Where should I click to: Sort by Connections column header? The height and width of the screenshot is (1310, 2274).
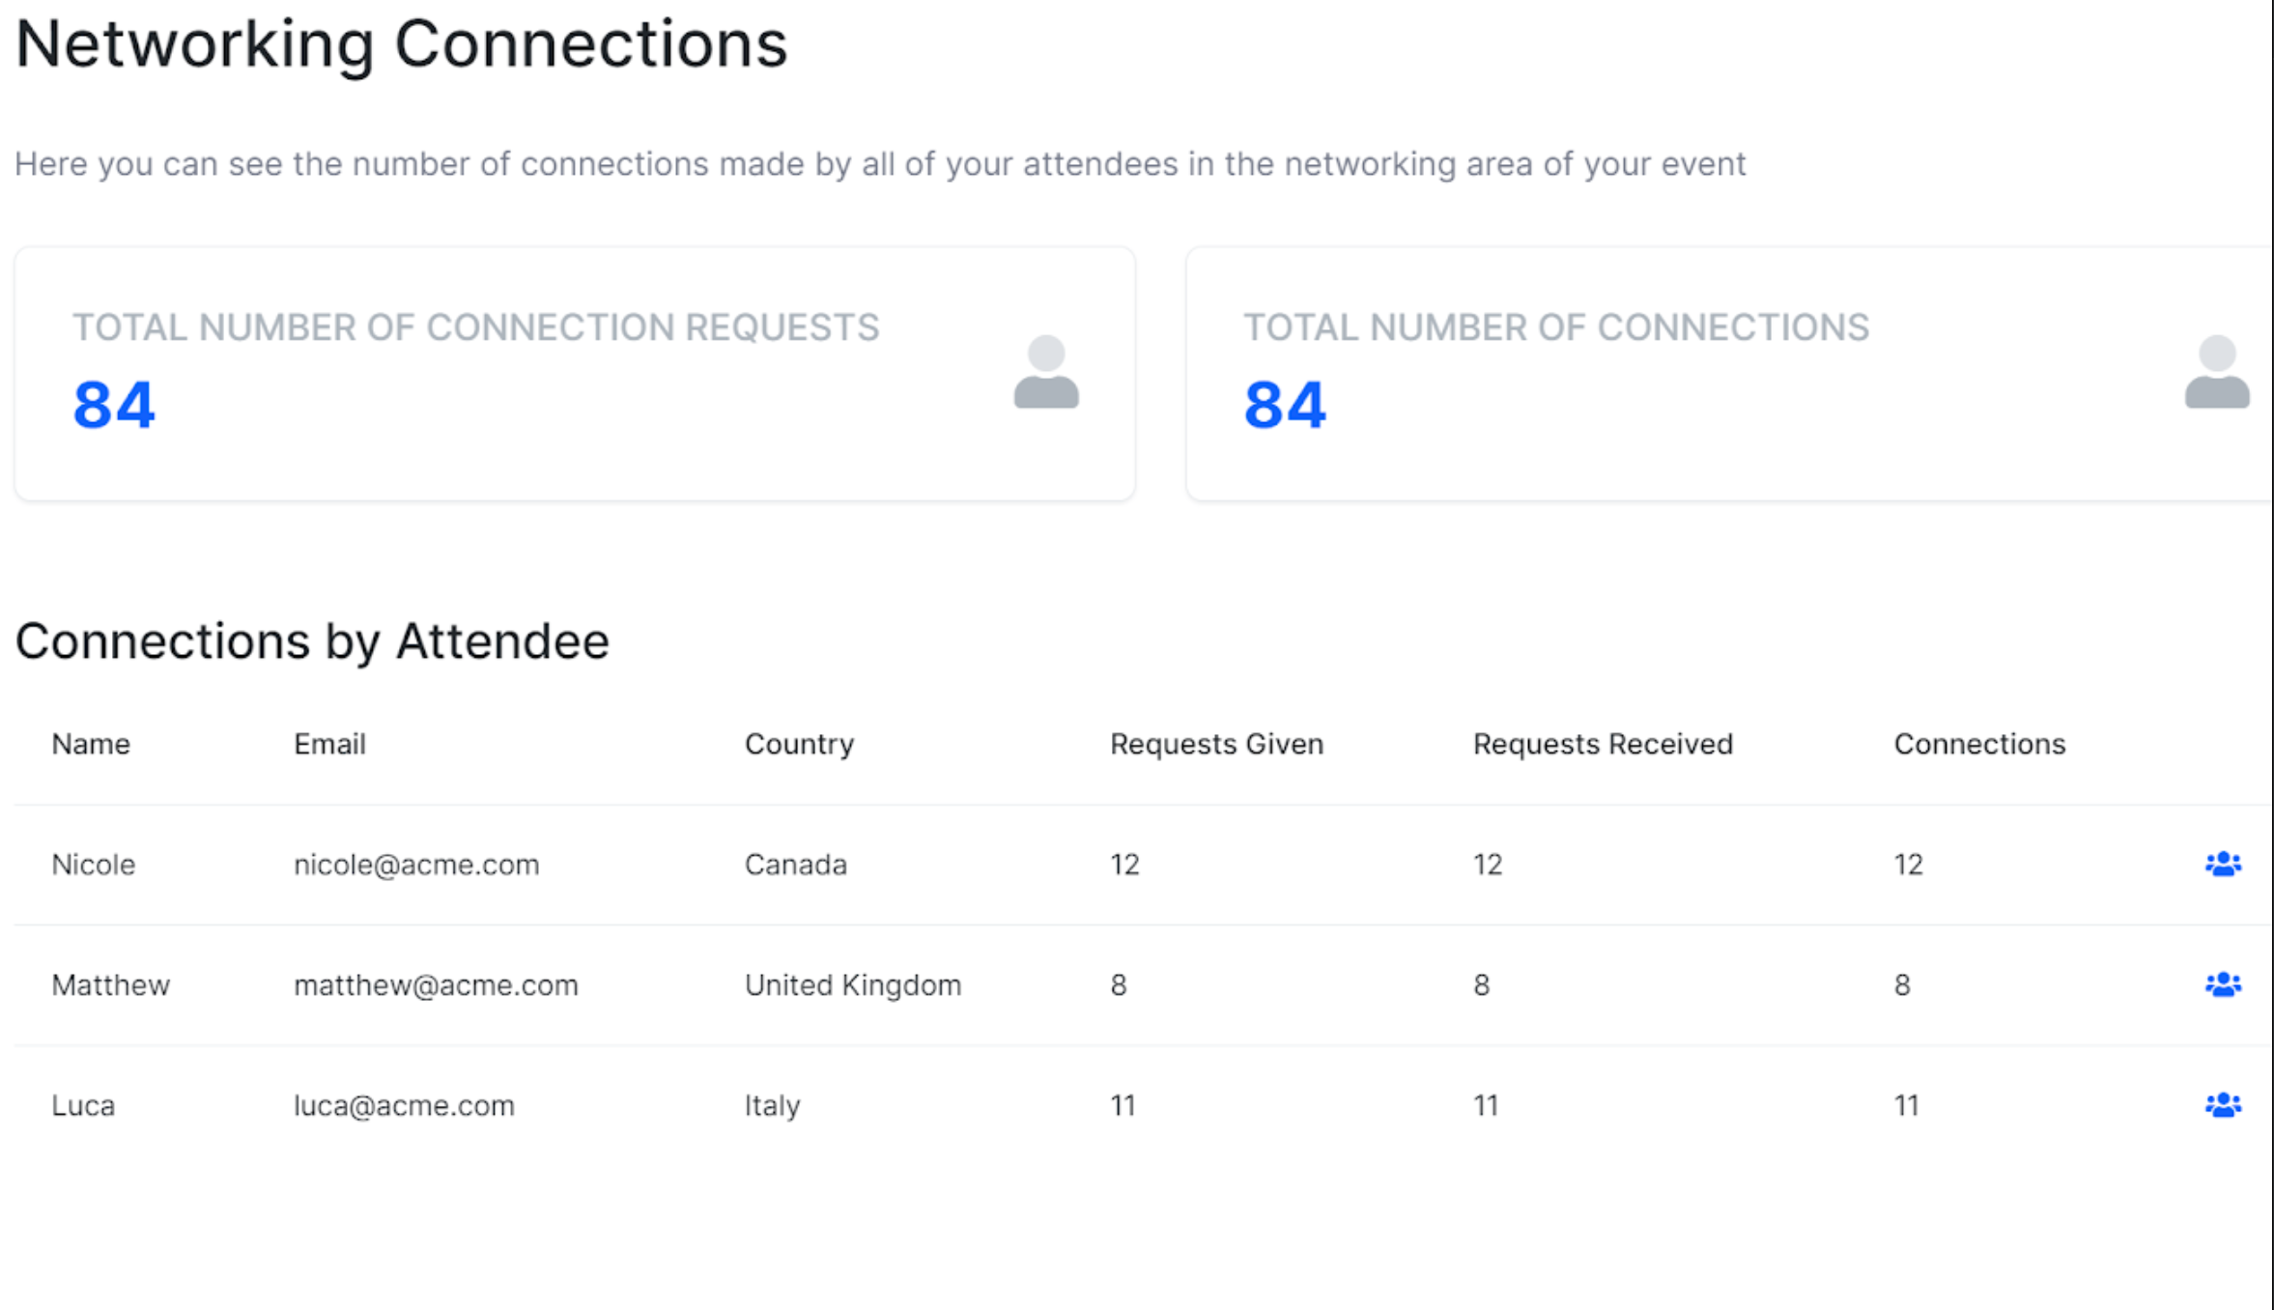(x=1979, y=744)
